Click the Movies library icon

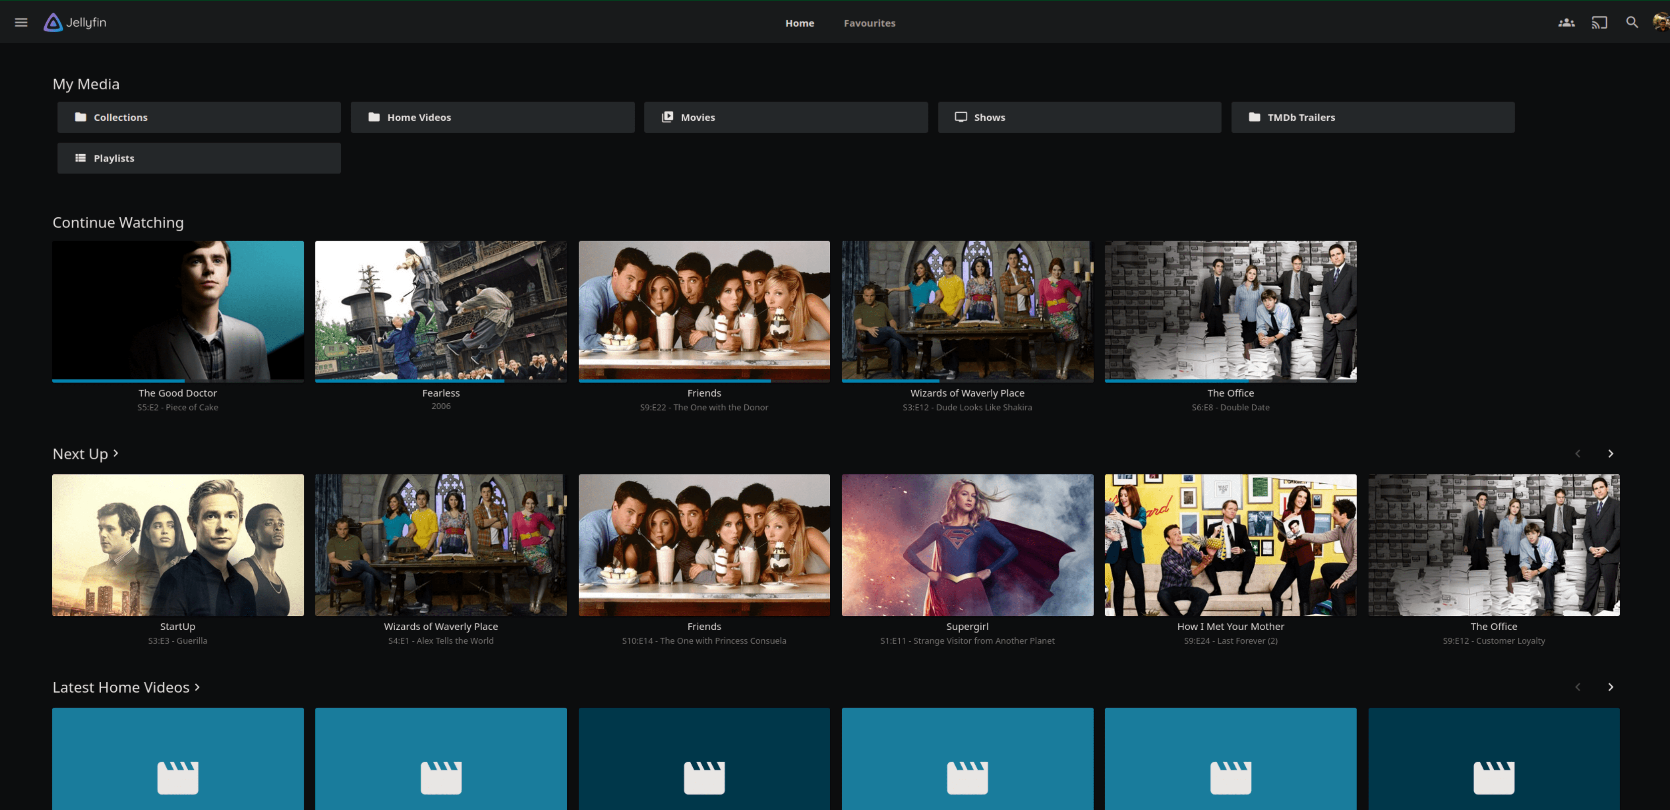point(667,117)
